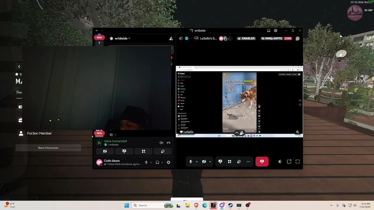Mute microphone in user panel
This screenshot has width=374, height=210.
click(x=146, y=162)
